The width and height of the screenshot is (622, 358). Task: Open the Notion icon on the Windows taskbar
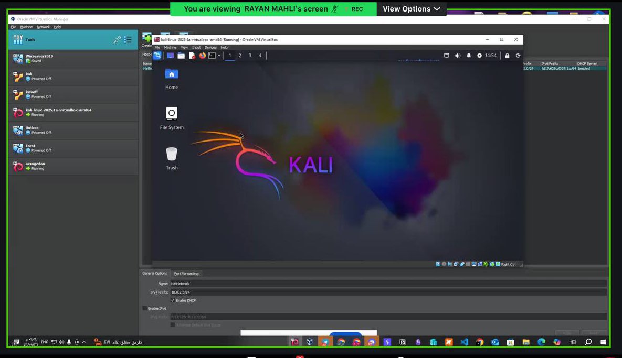tap(403, 342)
